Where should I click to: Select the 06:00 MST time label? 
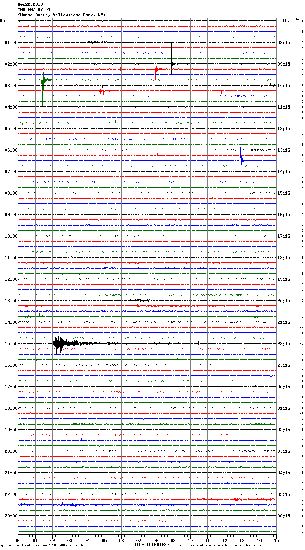pos(11,150)
